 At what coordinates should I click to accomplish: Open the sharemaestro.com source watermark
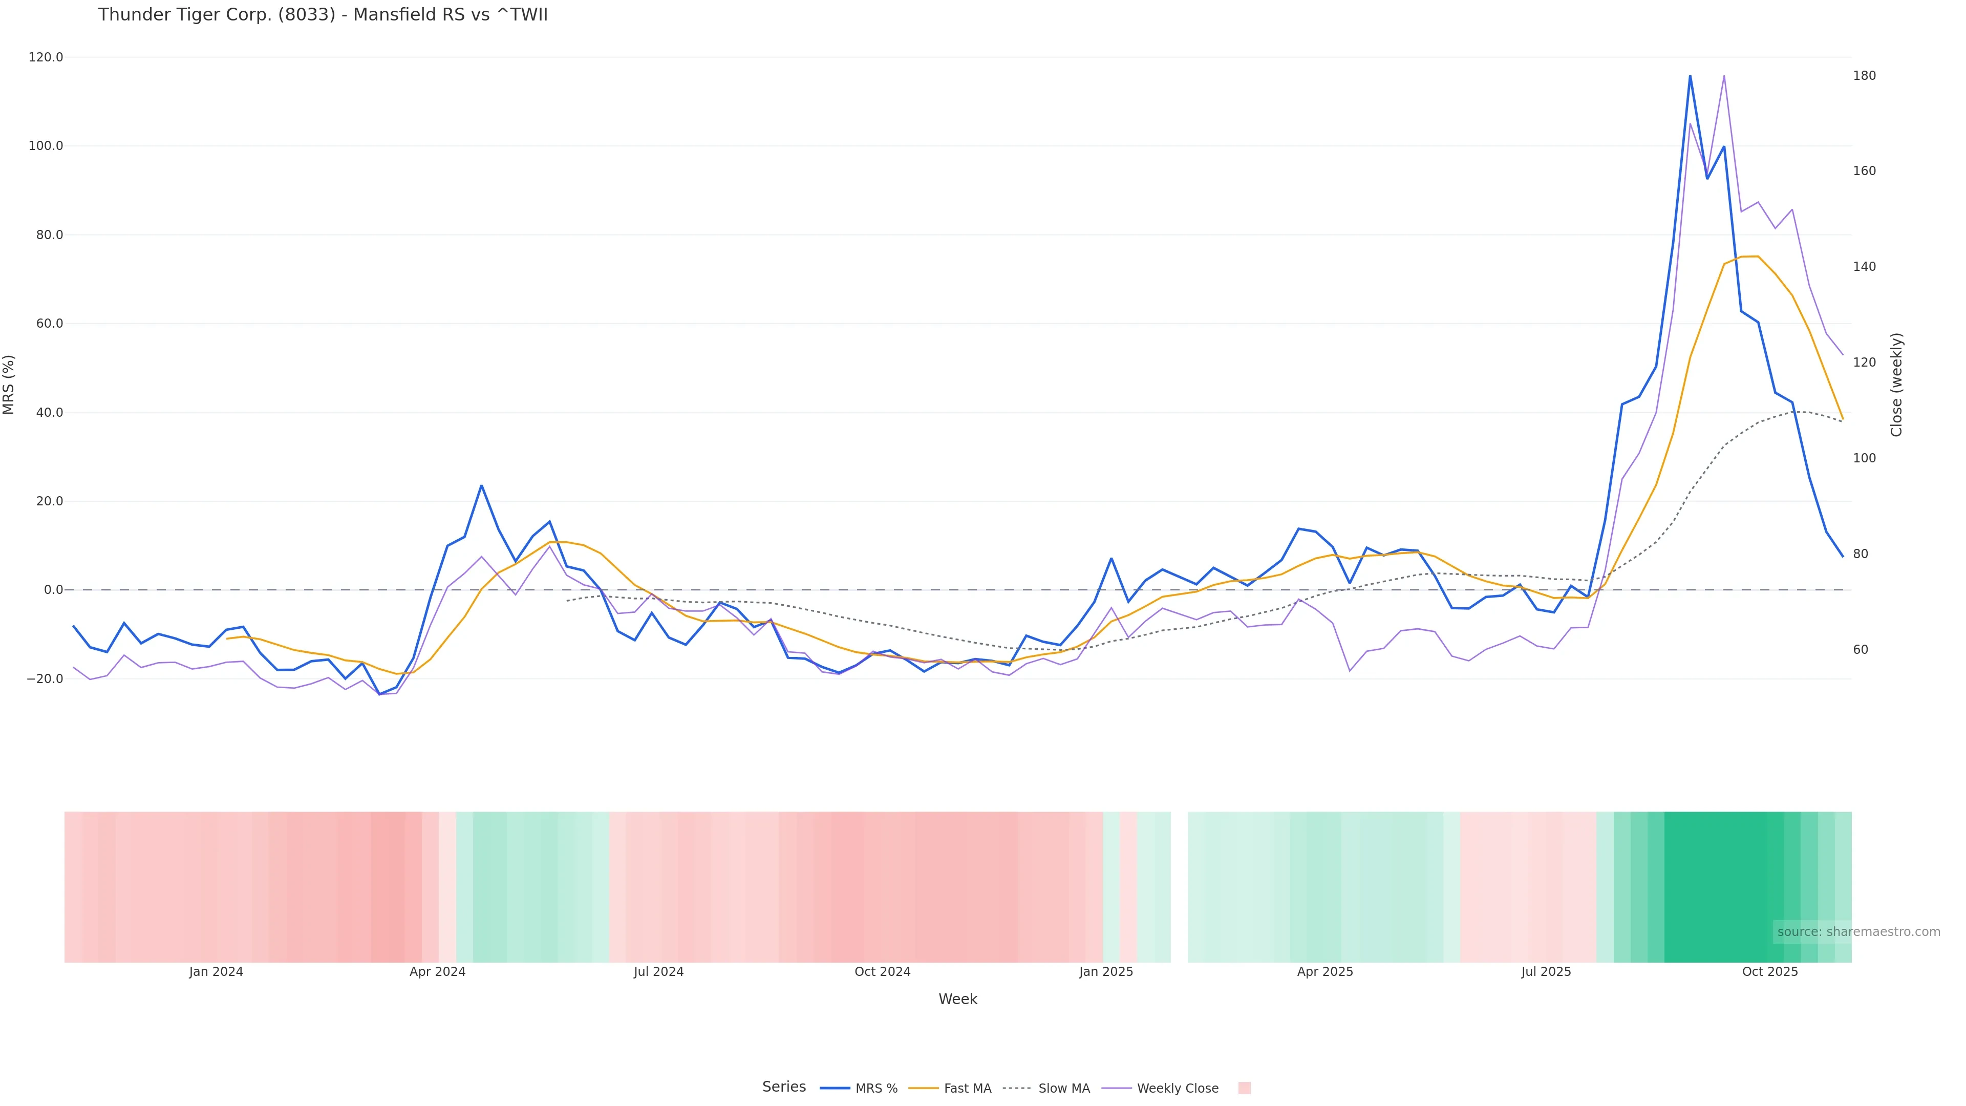tap(1857, 932)
